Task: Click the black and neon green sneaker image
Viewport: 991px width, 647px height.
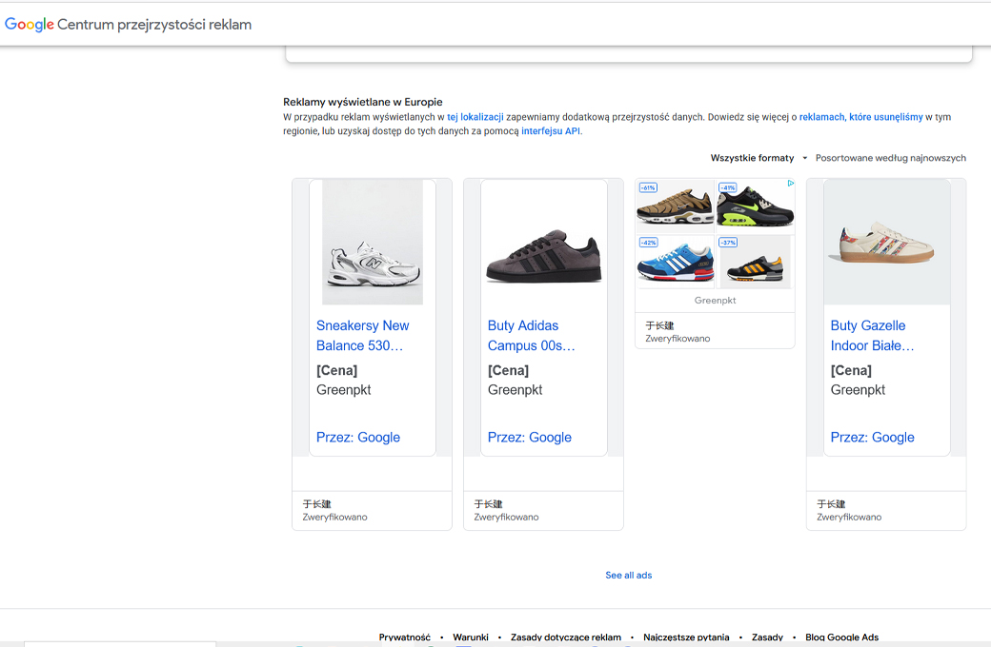Action: (x=756, y=206)
